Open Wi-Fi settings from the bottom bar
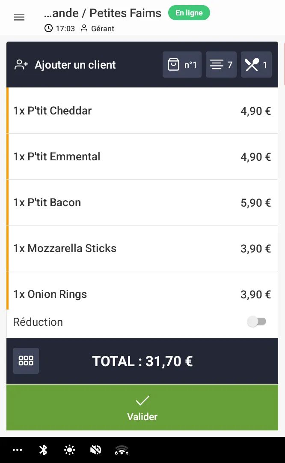285x463 pixels. pos(122,450)
